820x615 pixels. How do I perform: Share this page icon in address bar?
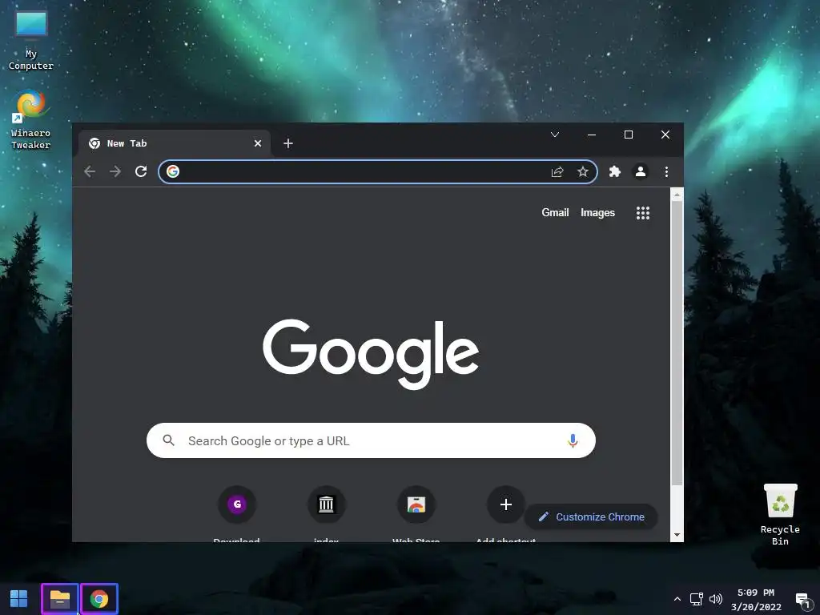point(557,171)
